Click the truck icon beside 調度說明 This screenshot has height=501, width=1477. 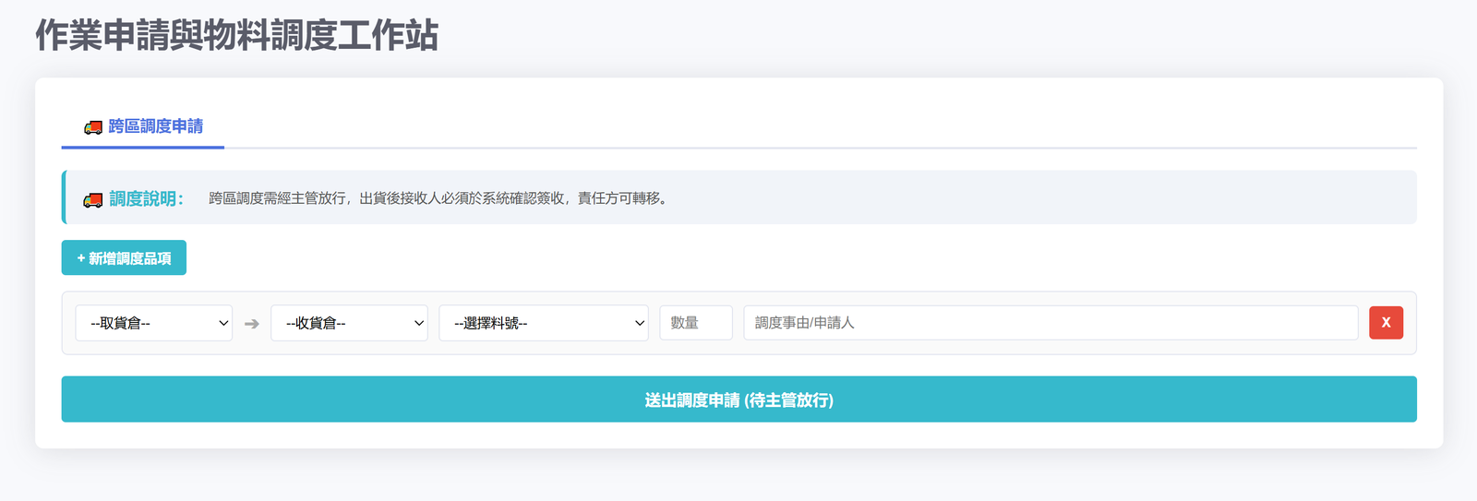coord(93,200)
